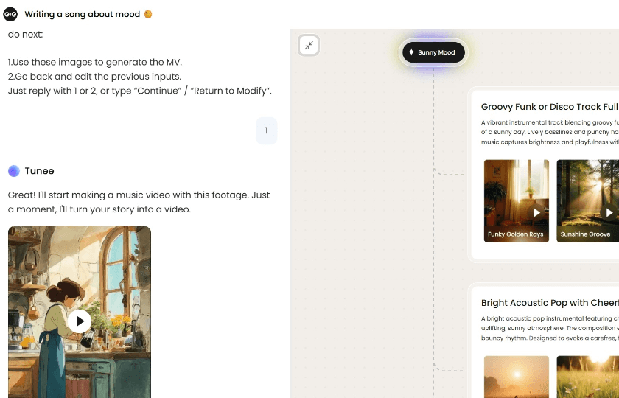This screenshot has width=619, height=398.
Task: Click the emoji beside the conversation title
Action: coord(148,14)
